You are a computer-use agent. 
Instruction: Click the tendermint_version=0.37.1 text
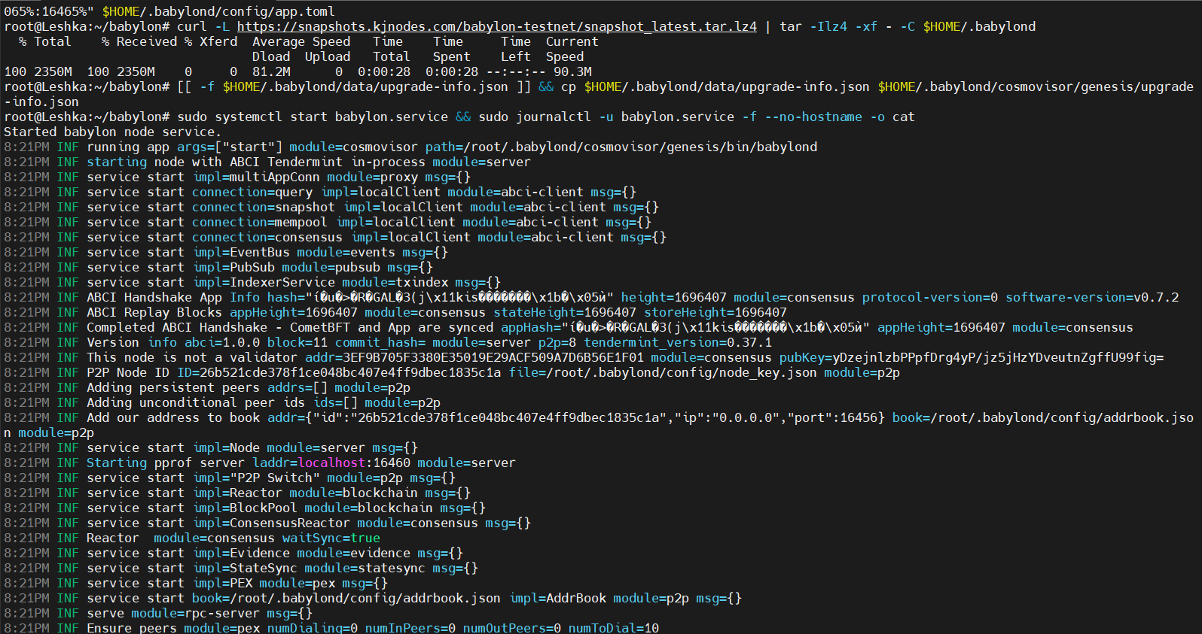[x=678, y=342]
